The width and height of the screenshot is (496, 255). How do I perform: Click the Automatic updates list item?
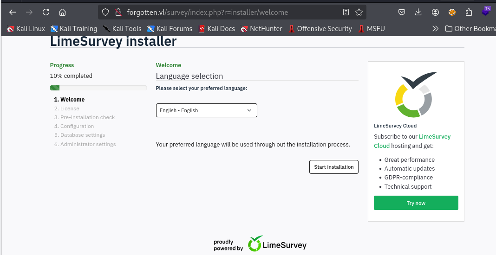tap(409, 168)
